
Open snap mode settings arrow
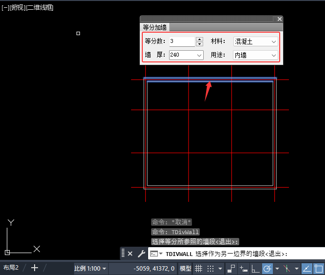pos(220,269)
